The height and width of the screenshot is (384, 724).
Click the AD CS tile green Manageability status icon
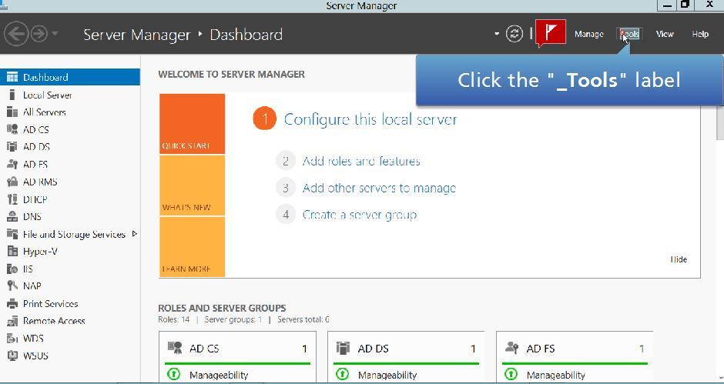click(173, 373)
